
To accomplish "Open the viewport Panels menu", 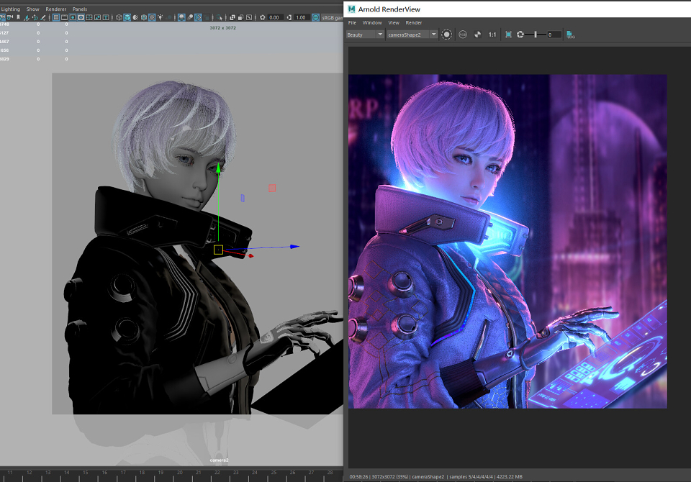I will tap(80, 9).
